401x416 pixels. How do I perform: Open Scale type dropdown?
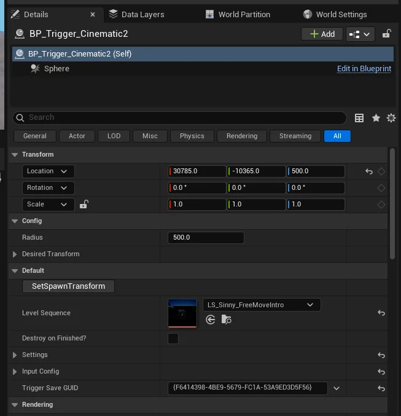[49, 205]
